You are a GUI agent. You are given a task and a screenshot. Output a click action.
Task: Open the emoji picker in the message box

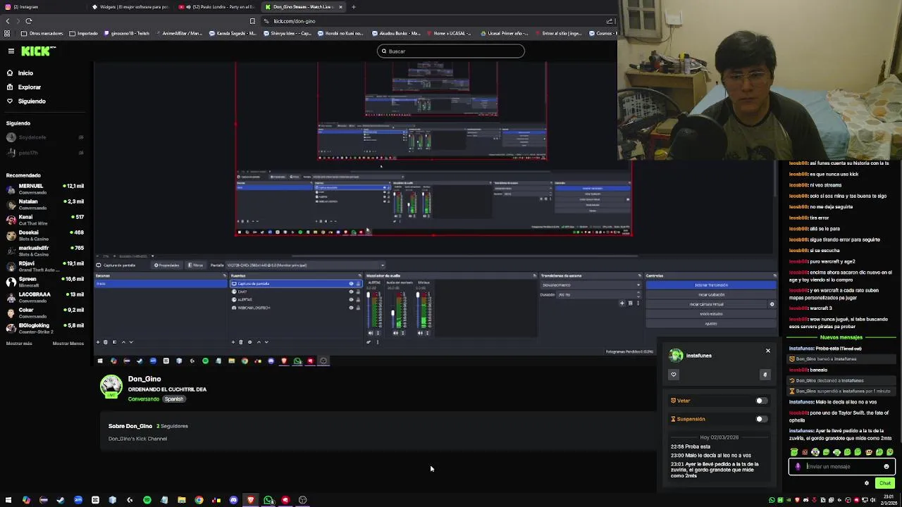[886, 466]
